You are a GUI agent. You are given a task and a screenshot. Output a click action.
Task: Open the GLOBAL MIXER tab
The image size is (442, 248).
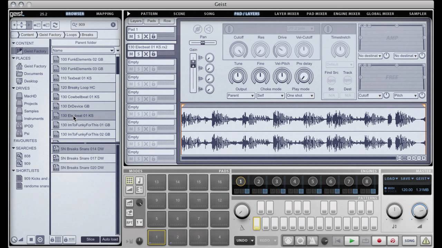click(x=380, y=14)
